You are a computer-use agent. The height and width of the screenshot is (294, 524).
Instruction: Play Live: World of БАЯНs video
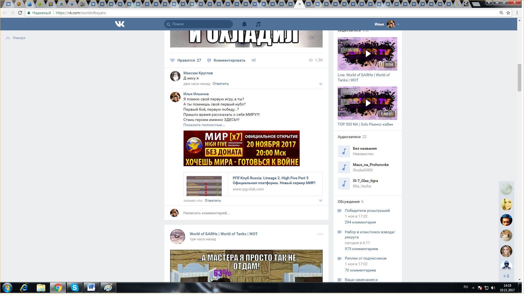pos(367,54)
